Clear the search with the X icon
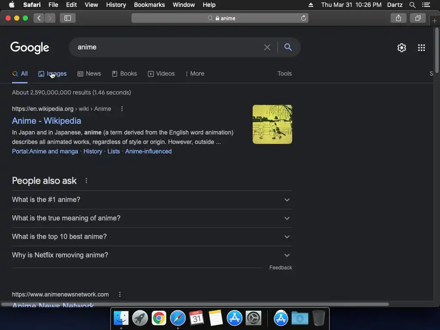Viewport: 440px width, 330px height. (267, 47)
